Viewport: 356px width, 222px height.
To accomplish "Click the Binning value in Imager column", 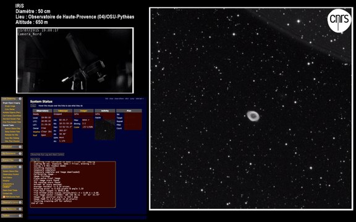I will pyautogui.click(x=84, y=123).
